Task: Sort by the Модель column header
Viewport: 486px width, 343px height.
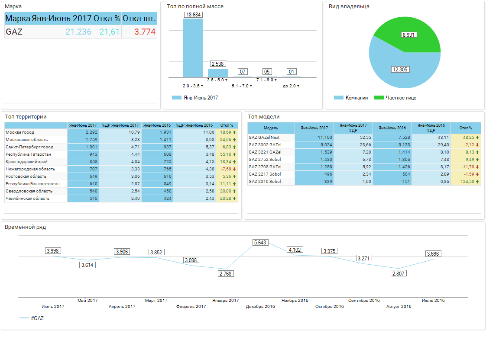Action: tap(271, 128)
